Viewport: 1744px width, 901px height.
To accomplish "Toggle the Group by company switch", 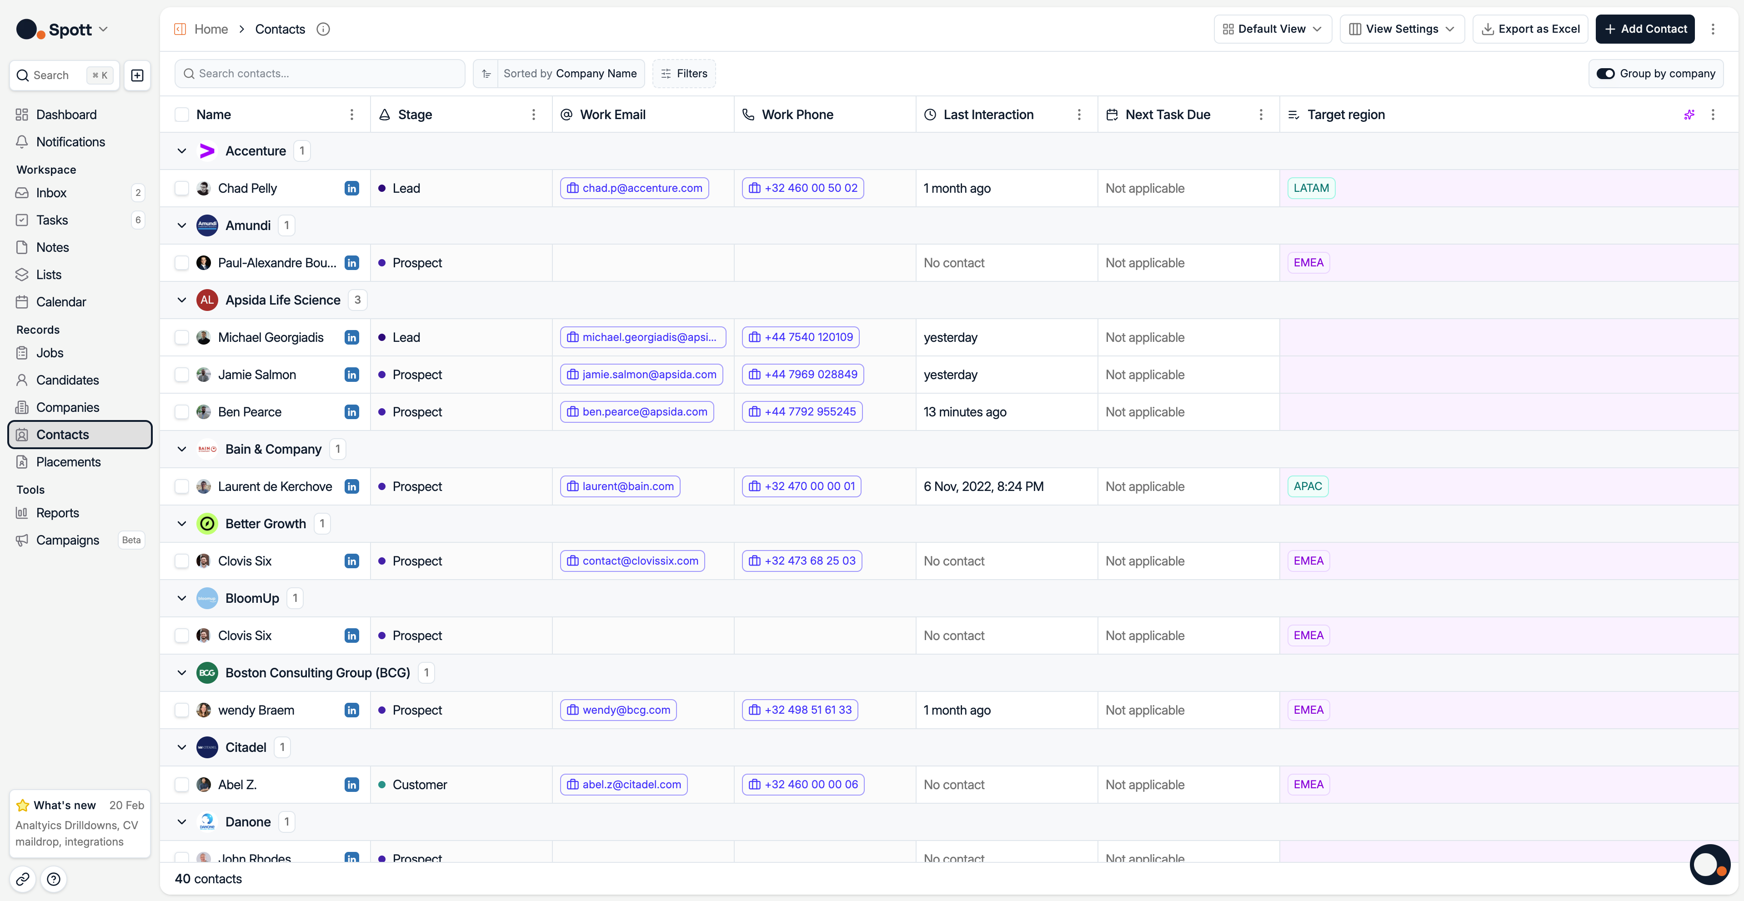I will point(1606,74).
